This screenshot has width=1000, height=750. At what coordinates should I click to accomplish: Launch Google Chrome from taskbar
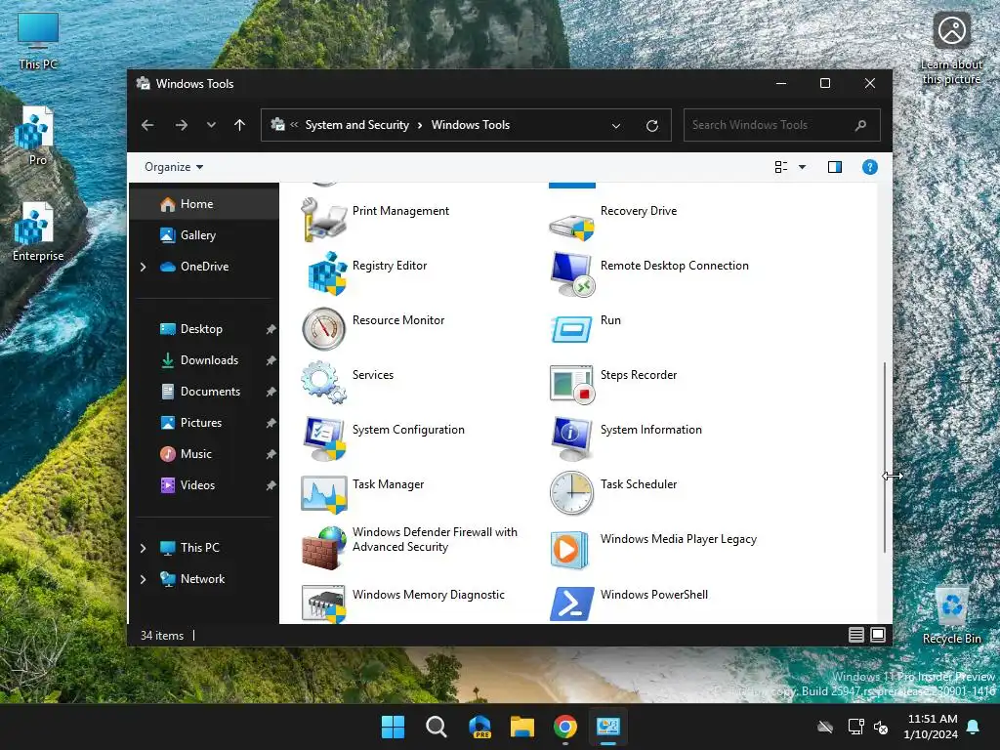click(x=565, y=727)
